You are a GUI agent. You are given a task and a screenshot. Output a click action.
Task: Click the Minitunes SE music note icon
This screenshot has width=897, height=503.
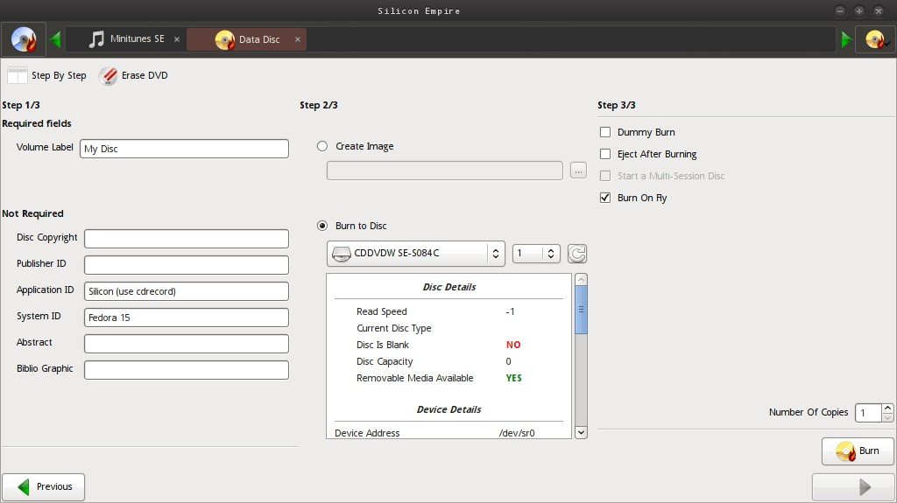point(96,38)
